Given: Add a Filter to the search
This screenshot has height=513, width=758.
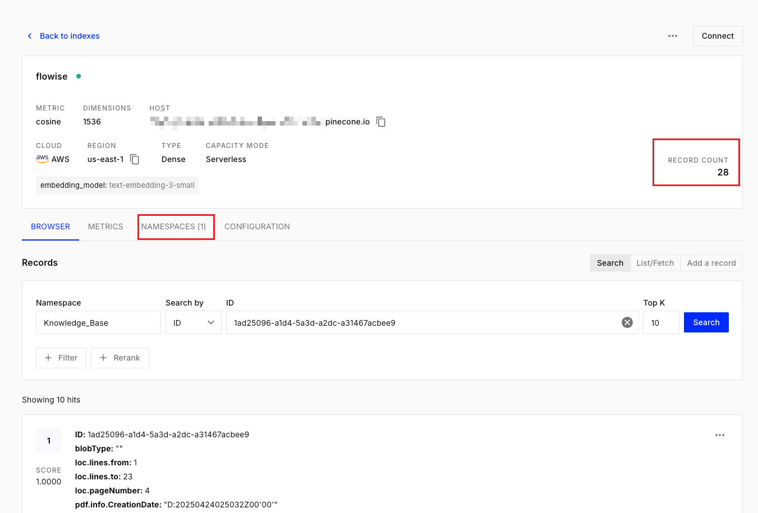Looking at the screenshot, I should point(61,358).
